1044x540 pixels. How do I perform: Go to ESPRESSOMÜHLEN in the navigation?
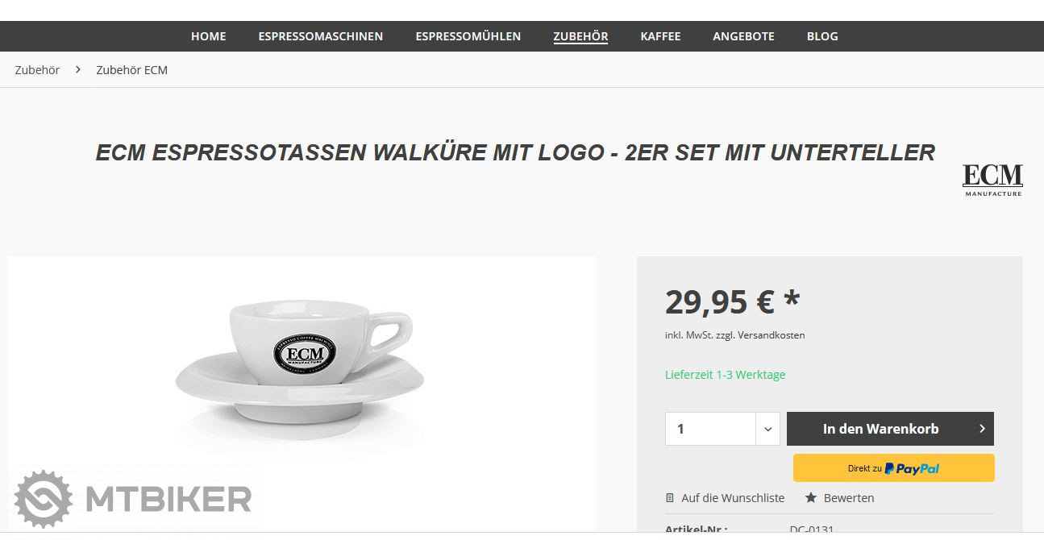(x=468, y=36)
